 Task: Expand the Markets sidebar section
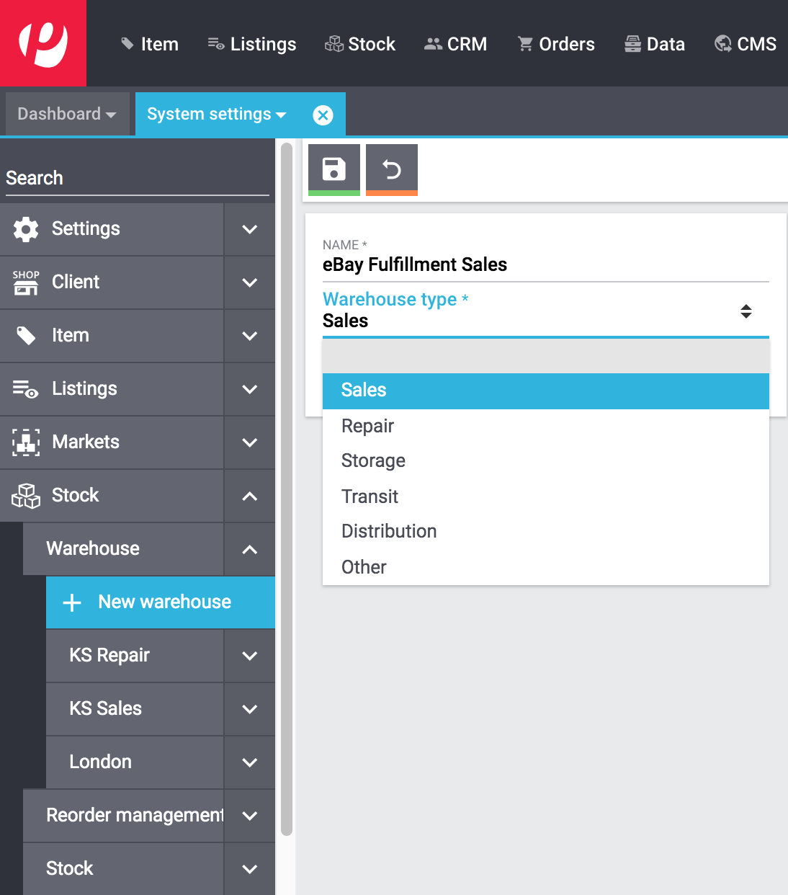pyautogui.click(x=250, y=442)
